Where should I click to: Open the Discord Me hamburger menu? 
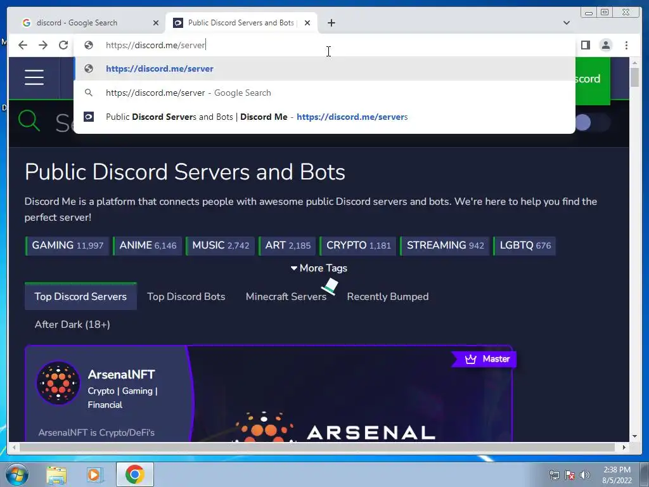click(x=34, y=77)
